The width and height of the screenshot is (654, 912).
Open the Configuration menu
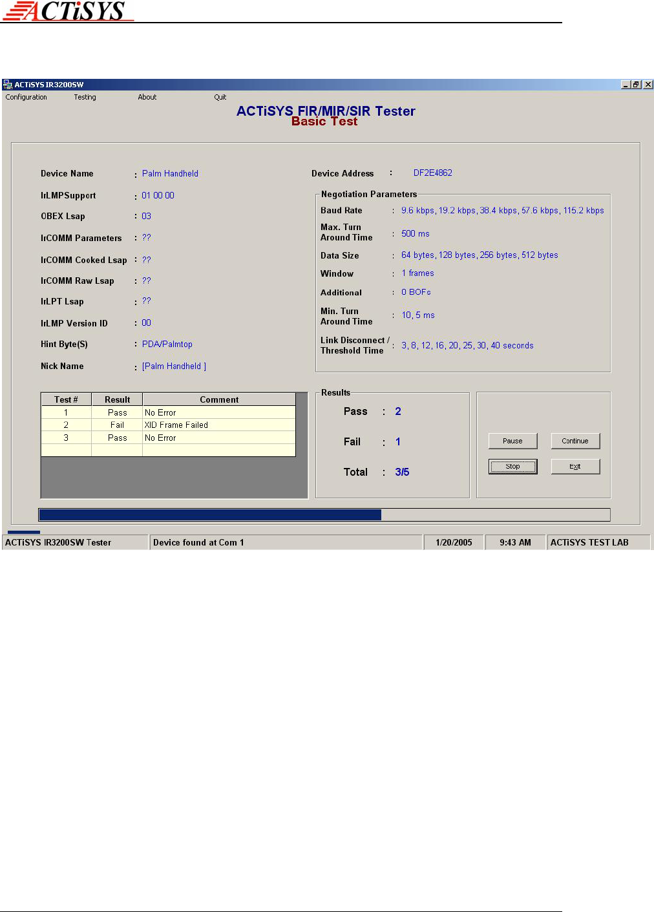26,97
